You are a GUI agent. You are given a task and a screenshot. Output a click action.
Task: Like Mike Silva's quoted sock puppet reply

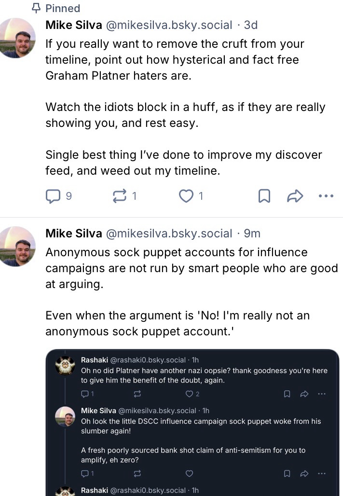click(190, 473)
